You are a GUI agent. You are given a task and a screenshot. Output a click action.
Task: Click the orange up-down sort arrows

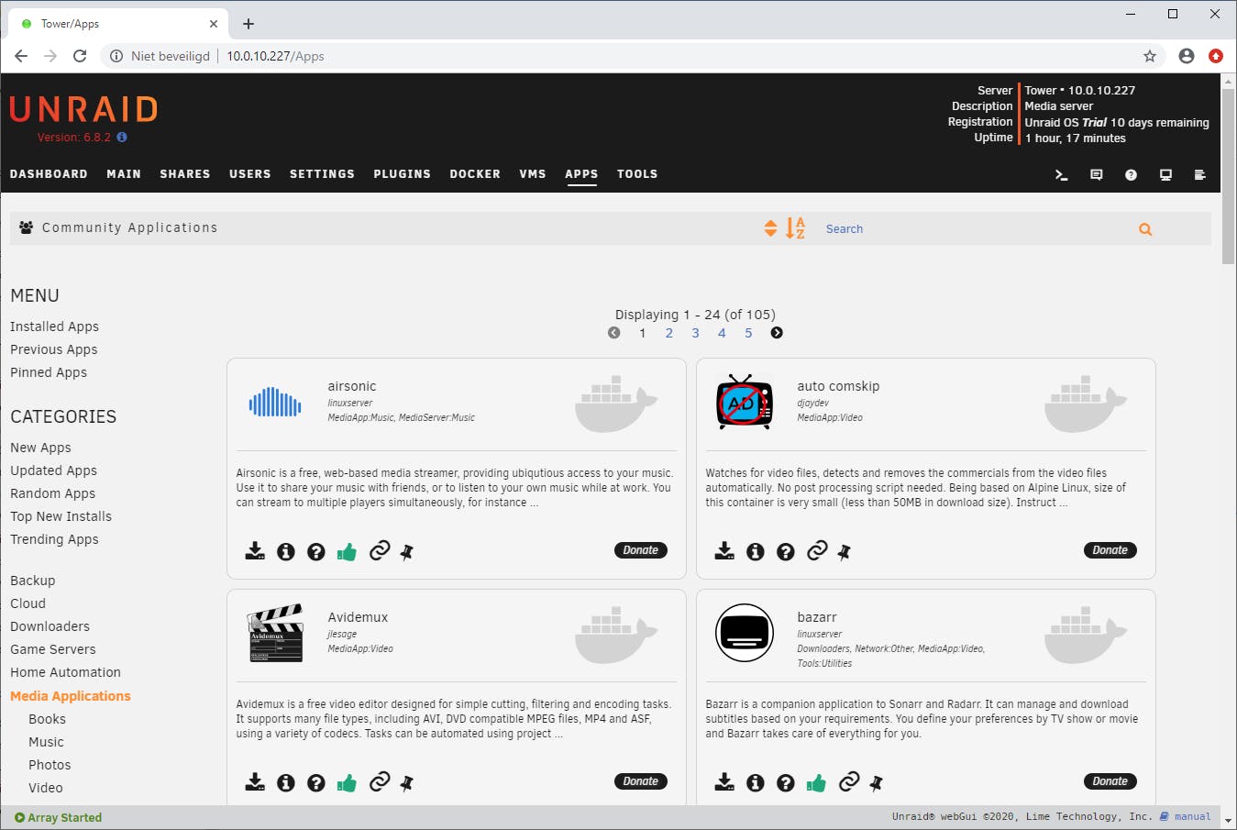770,228
